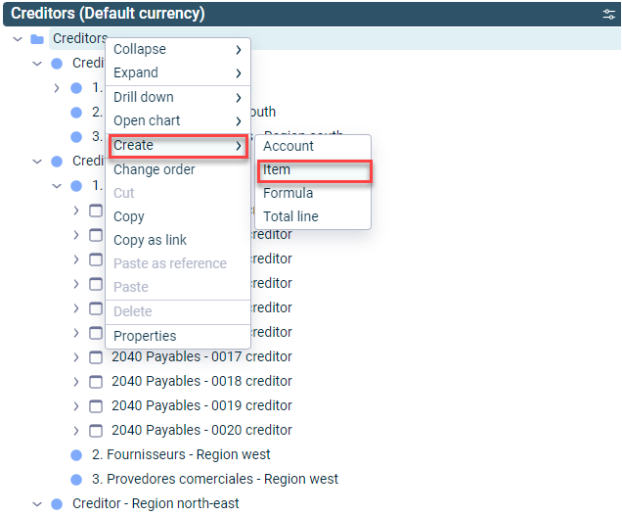The height and width of the screenshot is (516, 622).
Task: Click account icon of 0018 creditor
Action: pos(96,382)
